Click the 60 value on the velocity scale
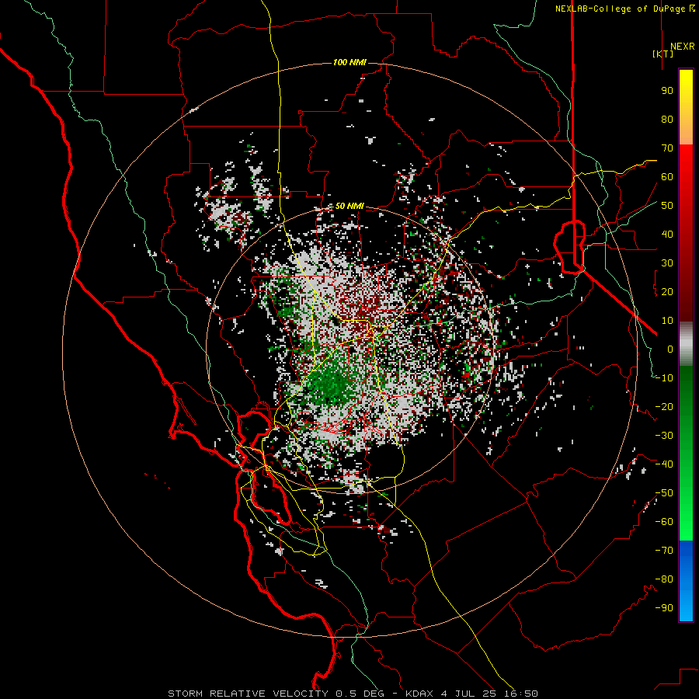 click(x=667, y=176)
